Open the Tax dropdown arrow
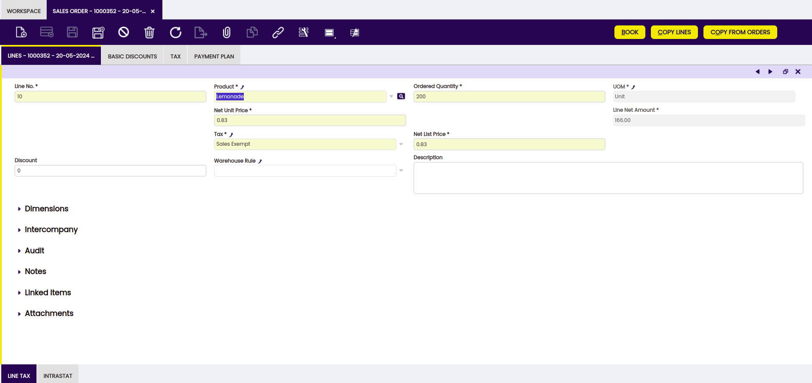This screenshot has height=383, width=812. tap(401, 144)
